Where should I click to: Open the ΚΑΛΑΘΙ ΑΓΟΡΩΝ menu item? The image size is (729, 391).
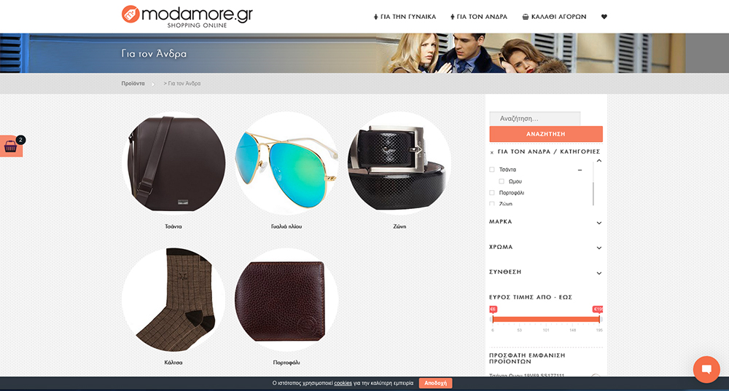pyautogui.click(x=554, y=17)
